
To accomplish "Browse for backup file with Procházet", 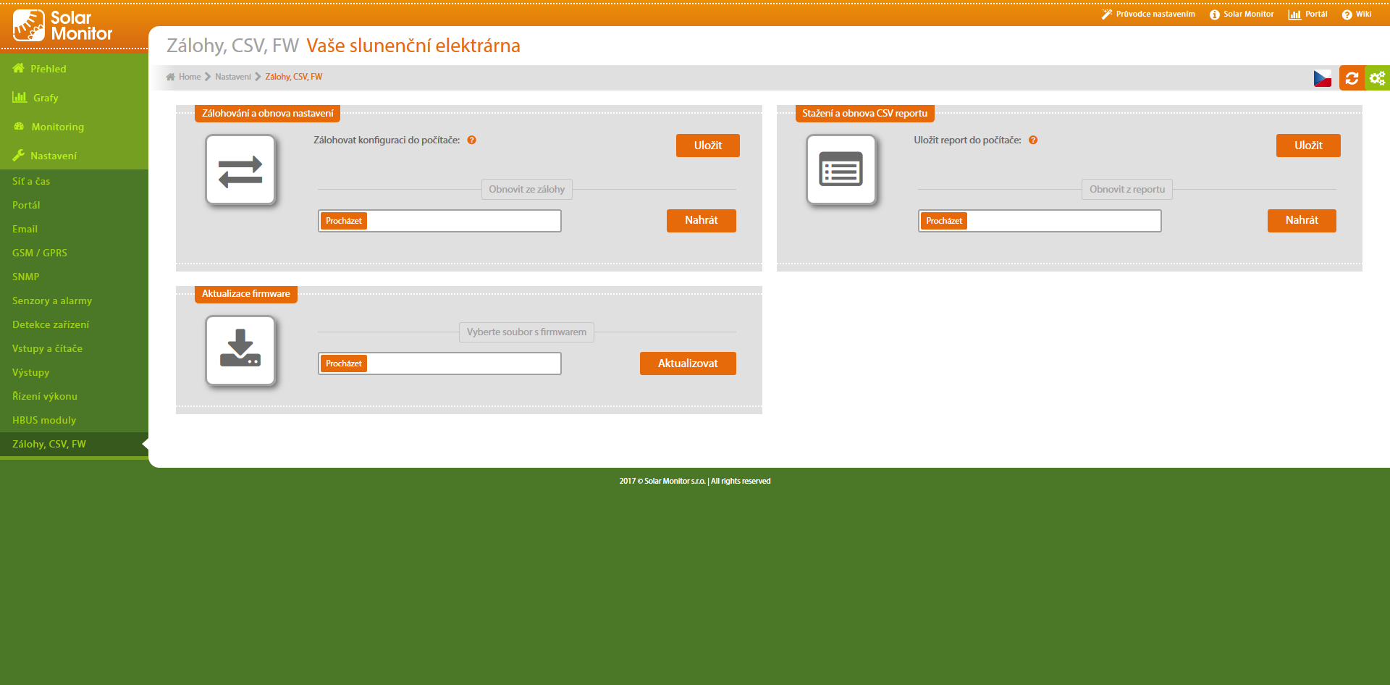I will [344, 221].
